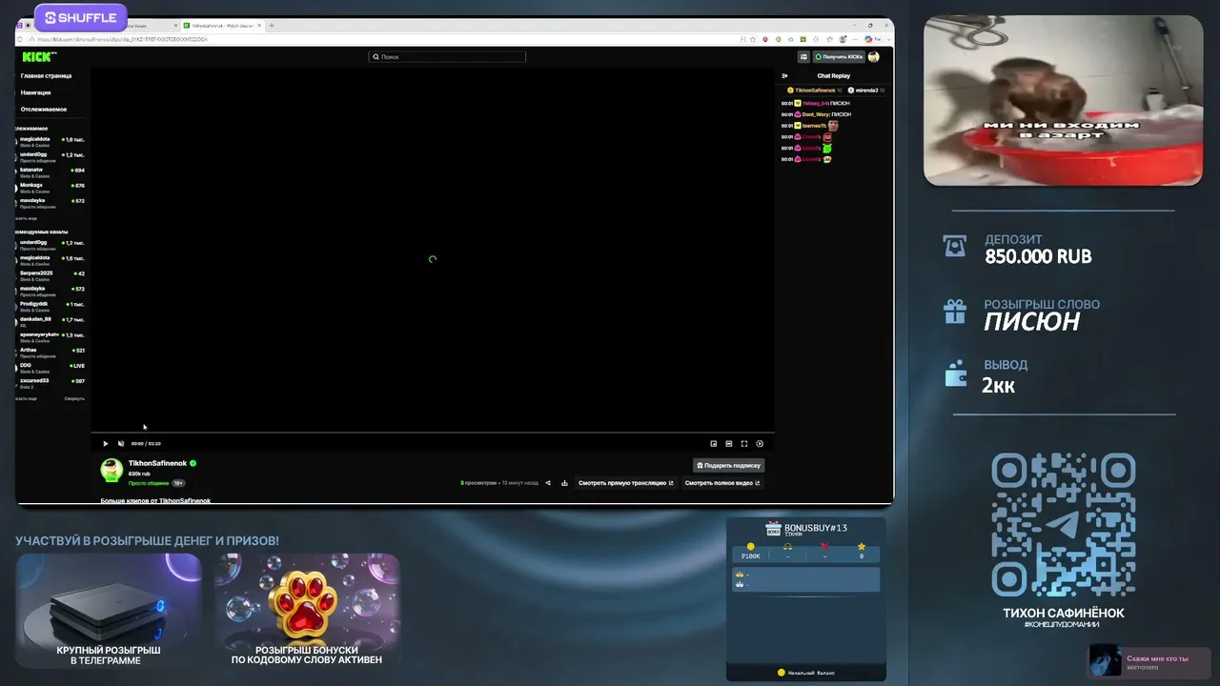Unmute the video with the speaker icon

pos(121,443)
